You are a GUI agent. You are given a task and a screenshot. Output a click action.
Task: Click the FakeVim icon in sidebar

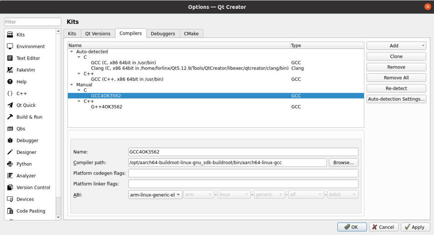click(10, 70)
